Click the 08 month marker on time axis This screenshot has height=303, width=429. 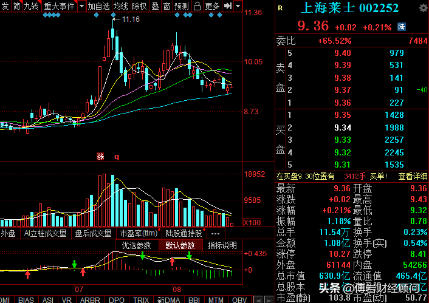[x=177, y=289]
